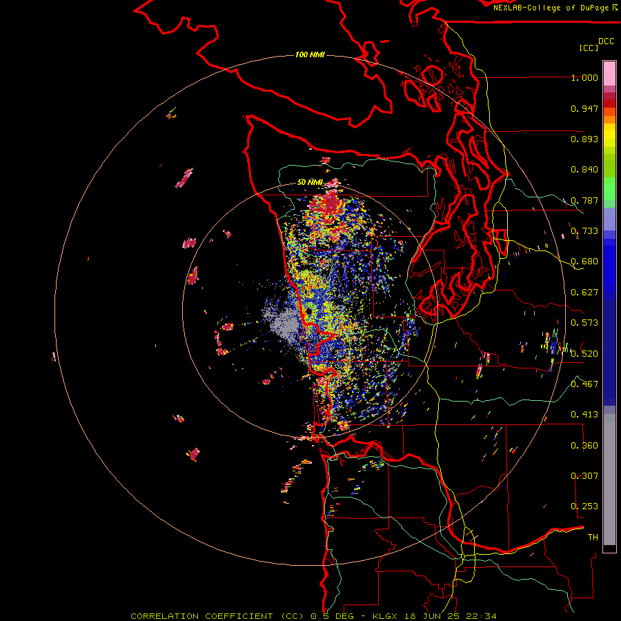
Task: Click the 0.307 color scale value
Action: tap(584, 476)
